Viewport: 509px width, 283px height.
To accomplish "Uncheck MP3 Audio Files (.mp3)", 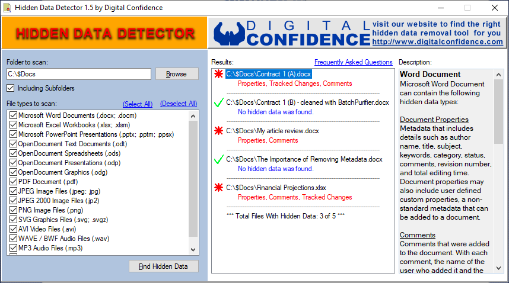I will [13, 248].
